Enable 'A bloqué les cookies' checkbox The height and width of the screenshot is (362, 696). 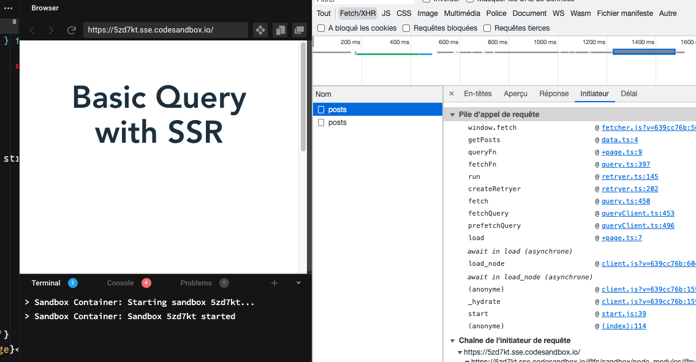click(x=321, y=28)
